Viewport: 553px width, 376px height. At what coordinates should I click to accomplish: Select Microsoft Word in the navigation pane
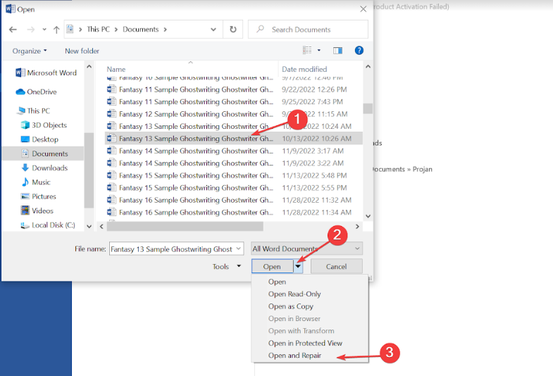point(46,73)
